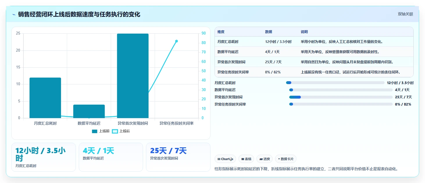The width and height of the screenshot is (425, 183).
Task: Click the 12小时 / 3.5小时 data card
Action: 44,157
